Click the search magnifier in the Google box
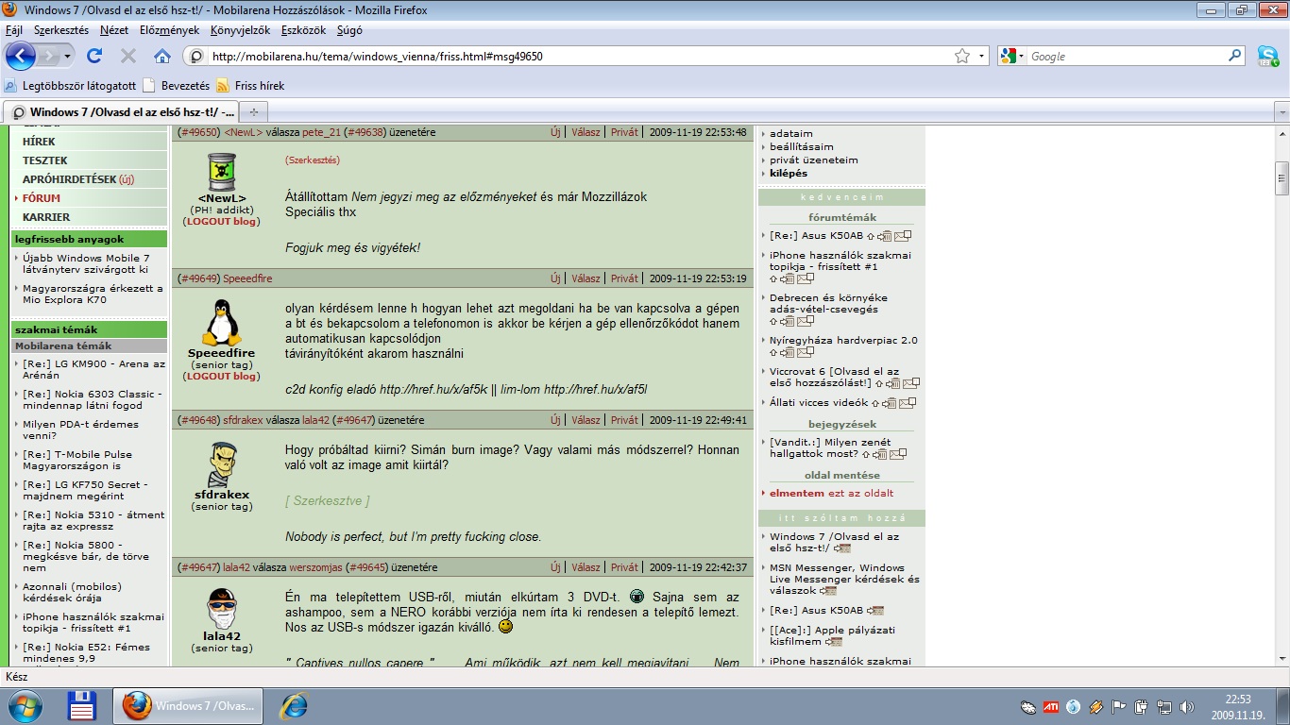1290x725 pixels. click(1235, 56)
